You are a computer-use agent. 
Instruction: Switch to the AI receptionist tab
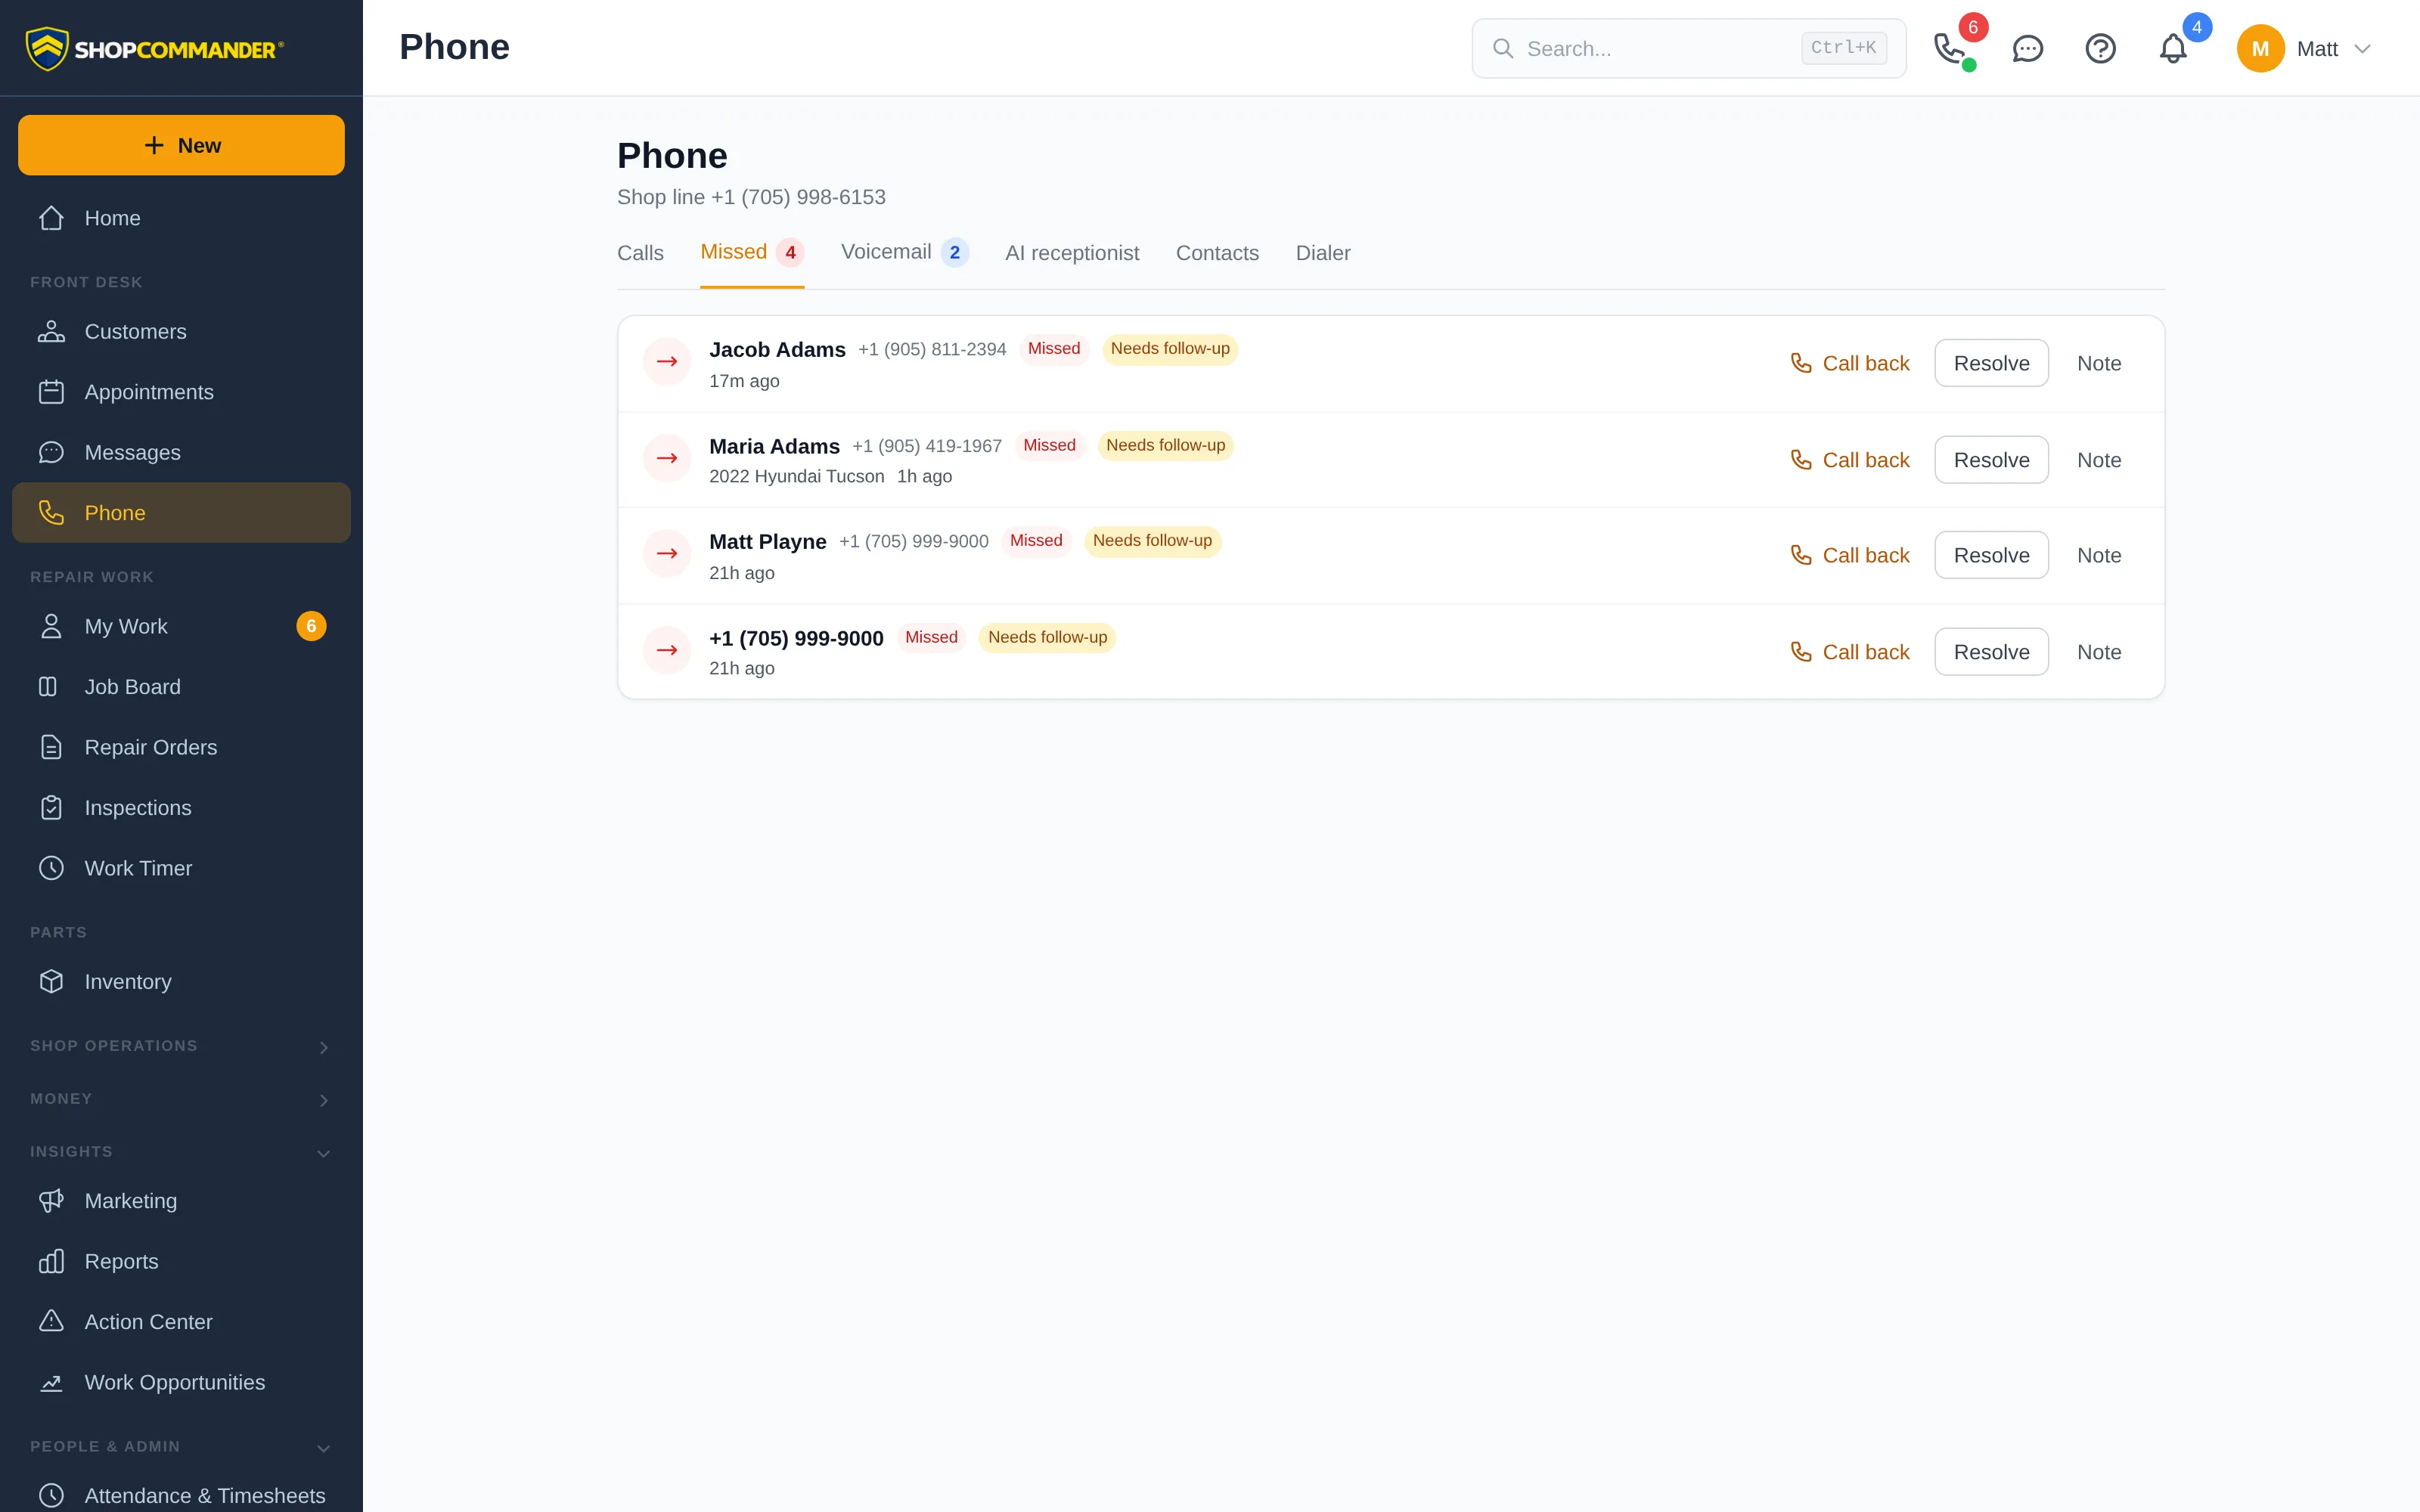point(1072,253)
